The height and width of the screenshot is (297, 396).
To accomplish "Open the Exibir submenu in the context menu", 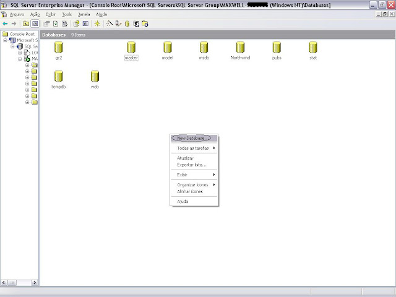I will (x=194, y=174).
